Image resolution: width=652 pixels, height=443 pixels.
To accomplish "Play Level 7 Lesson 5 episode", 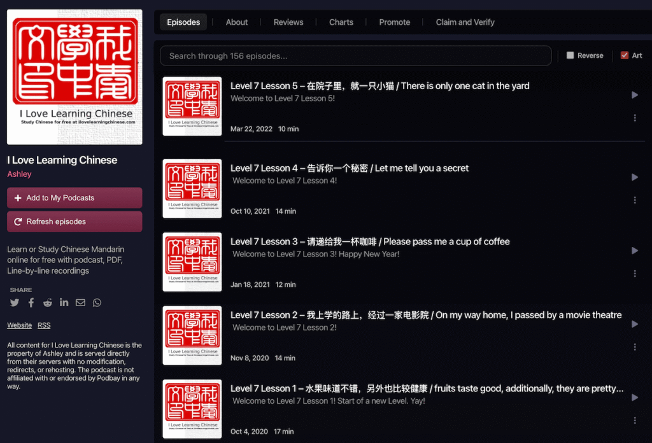I will pos(635,95).
